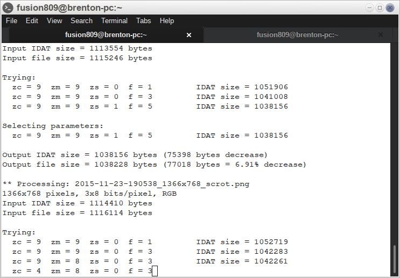Viewport: 400px width, 278px height.
Task: Click the '(75398 bytes decrease)' text
Action: click(x=215, y=155)
